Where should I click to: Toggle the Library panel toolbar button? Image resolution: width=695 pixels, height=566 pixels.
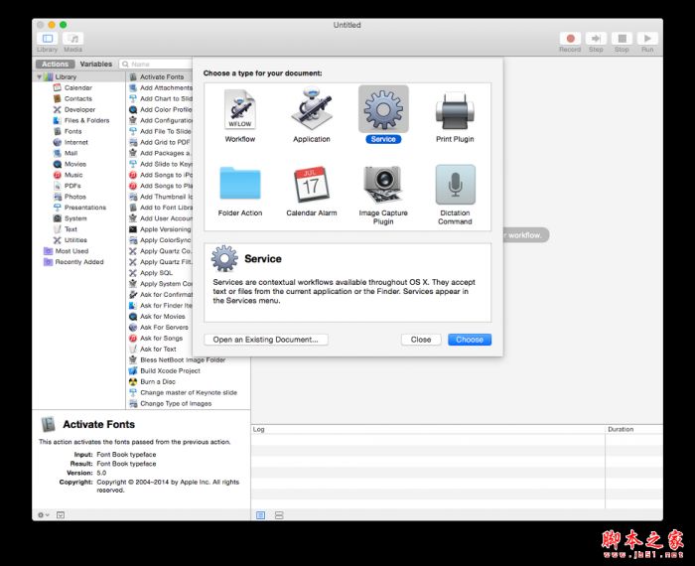click(47, 38)
